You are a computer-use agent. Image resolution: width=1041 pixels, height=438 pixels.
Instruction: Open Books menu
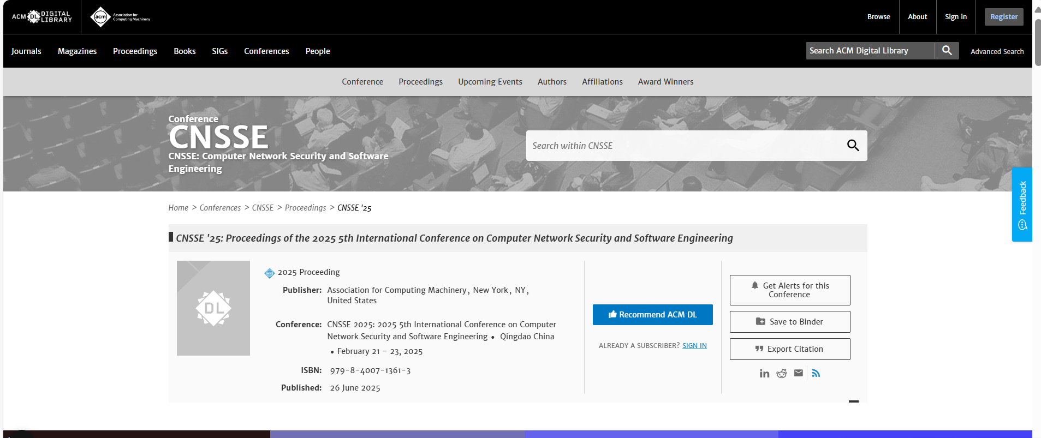[x=185, y=51]
